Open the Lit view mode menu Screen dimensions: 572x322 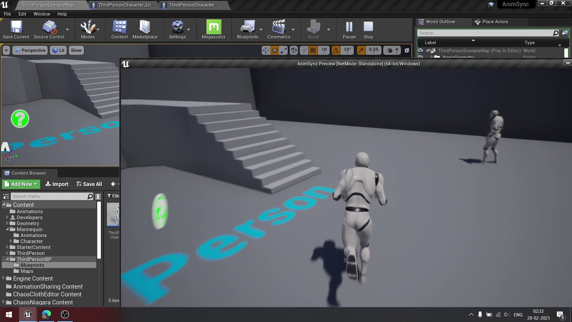click(58, 51)
